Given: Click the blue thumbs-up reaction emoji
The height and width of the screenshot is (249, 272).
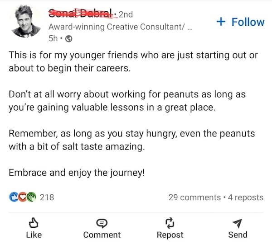Looking at the screenshot, I should 13,197.
